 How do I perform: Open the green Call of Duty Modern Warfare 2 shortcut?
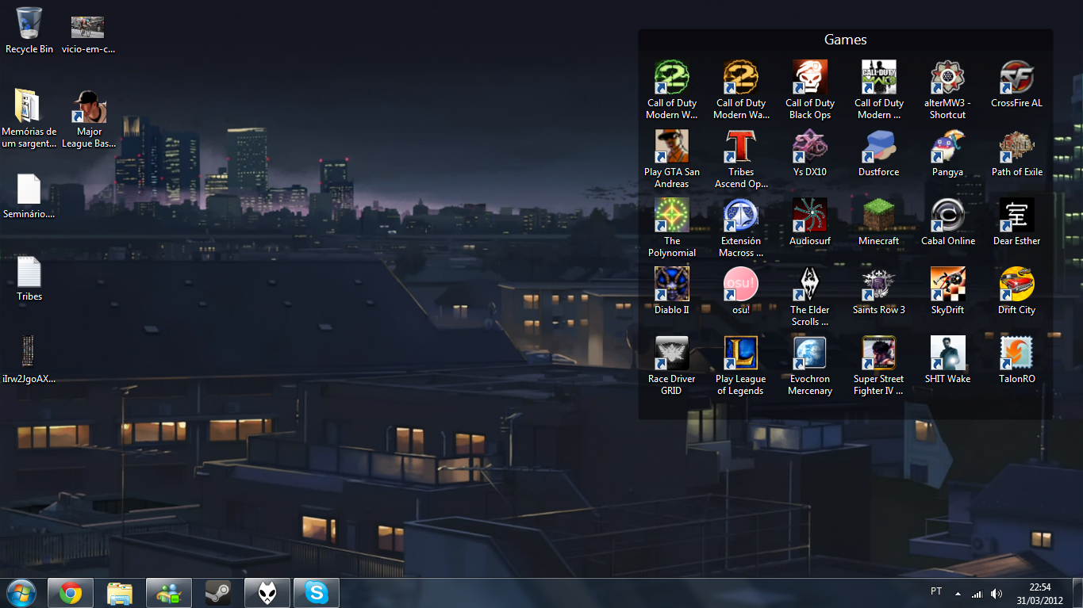point(671,78)
